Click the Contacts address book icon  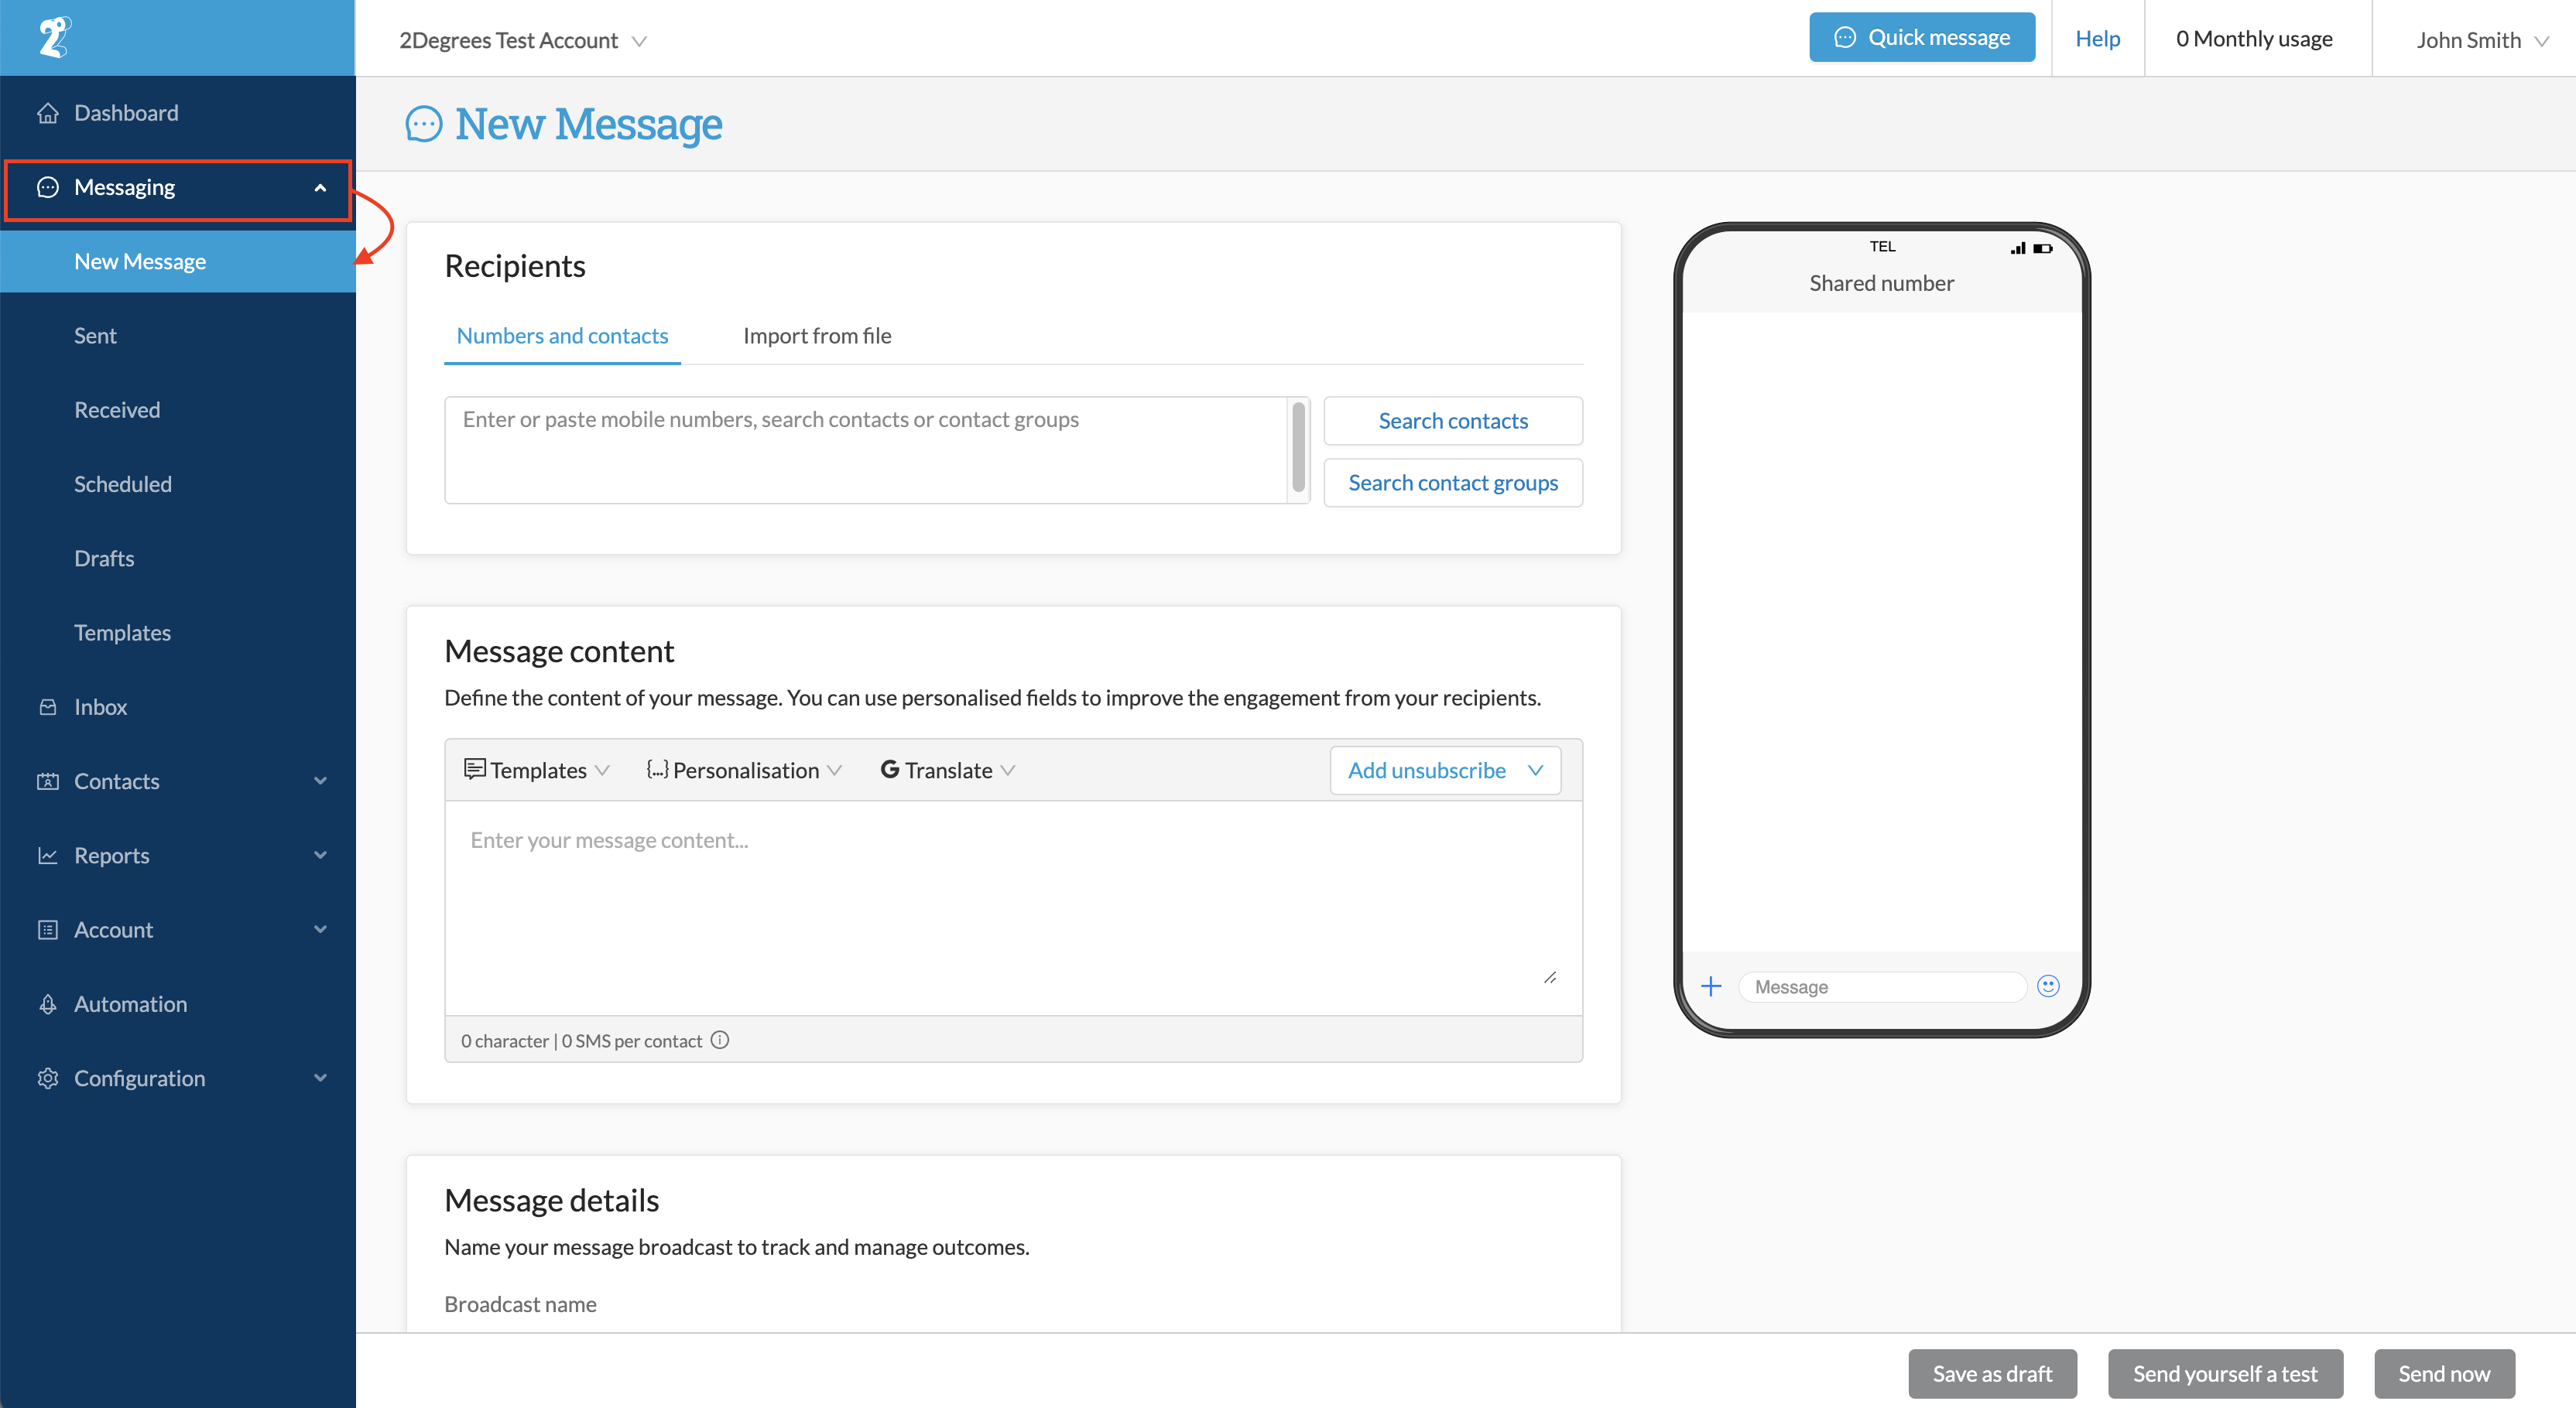coord(47,781)
